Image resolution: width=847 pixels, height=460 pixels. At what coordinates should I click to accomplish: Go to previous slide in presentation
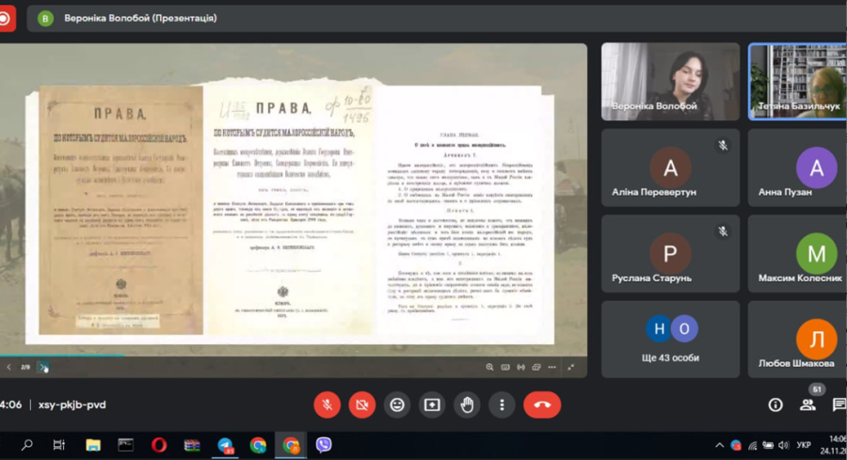pos(8,367)
